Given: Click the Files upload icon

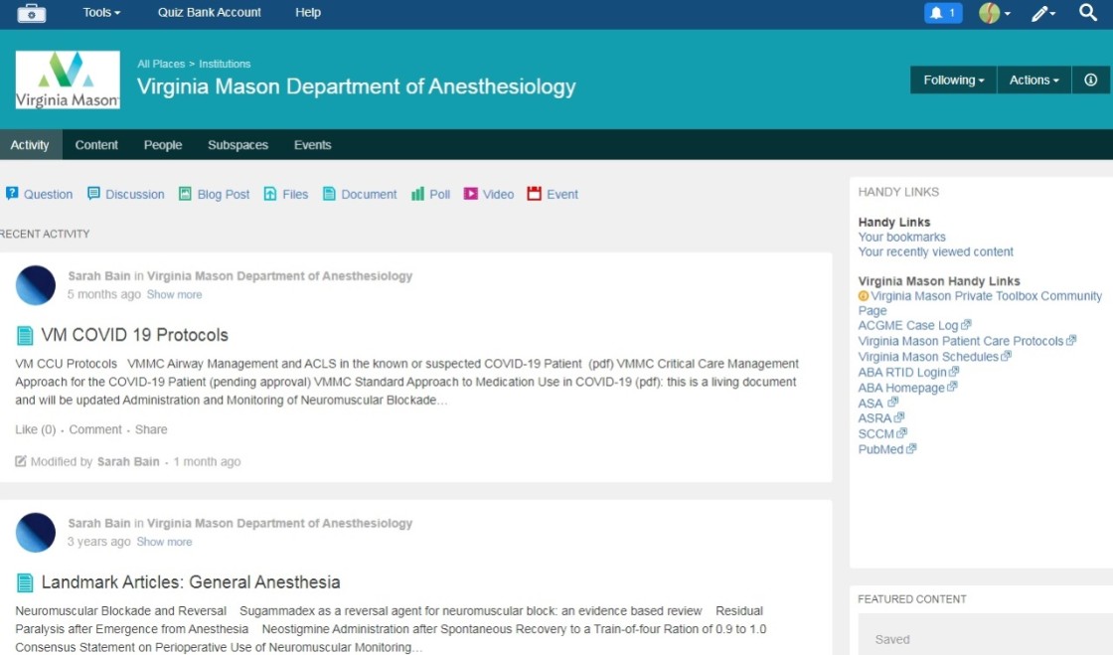Looking at the screenshot, I should 269,193.
